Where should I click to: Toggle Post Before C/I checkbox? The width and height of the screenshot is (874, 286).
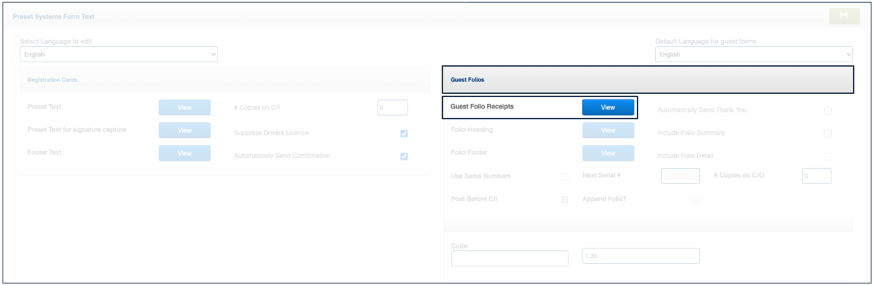[x=564, y=200]
